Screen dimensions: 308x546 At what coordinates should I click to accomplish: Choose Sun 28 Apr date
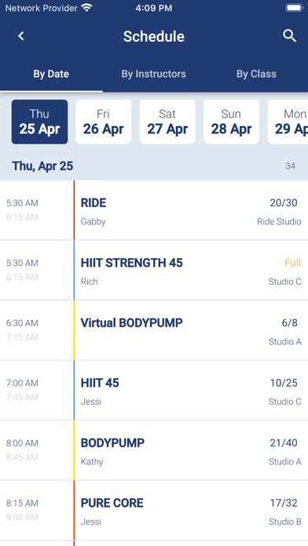(231, 122)
